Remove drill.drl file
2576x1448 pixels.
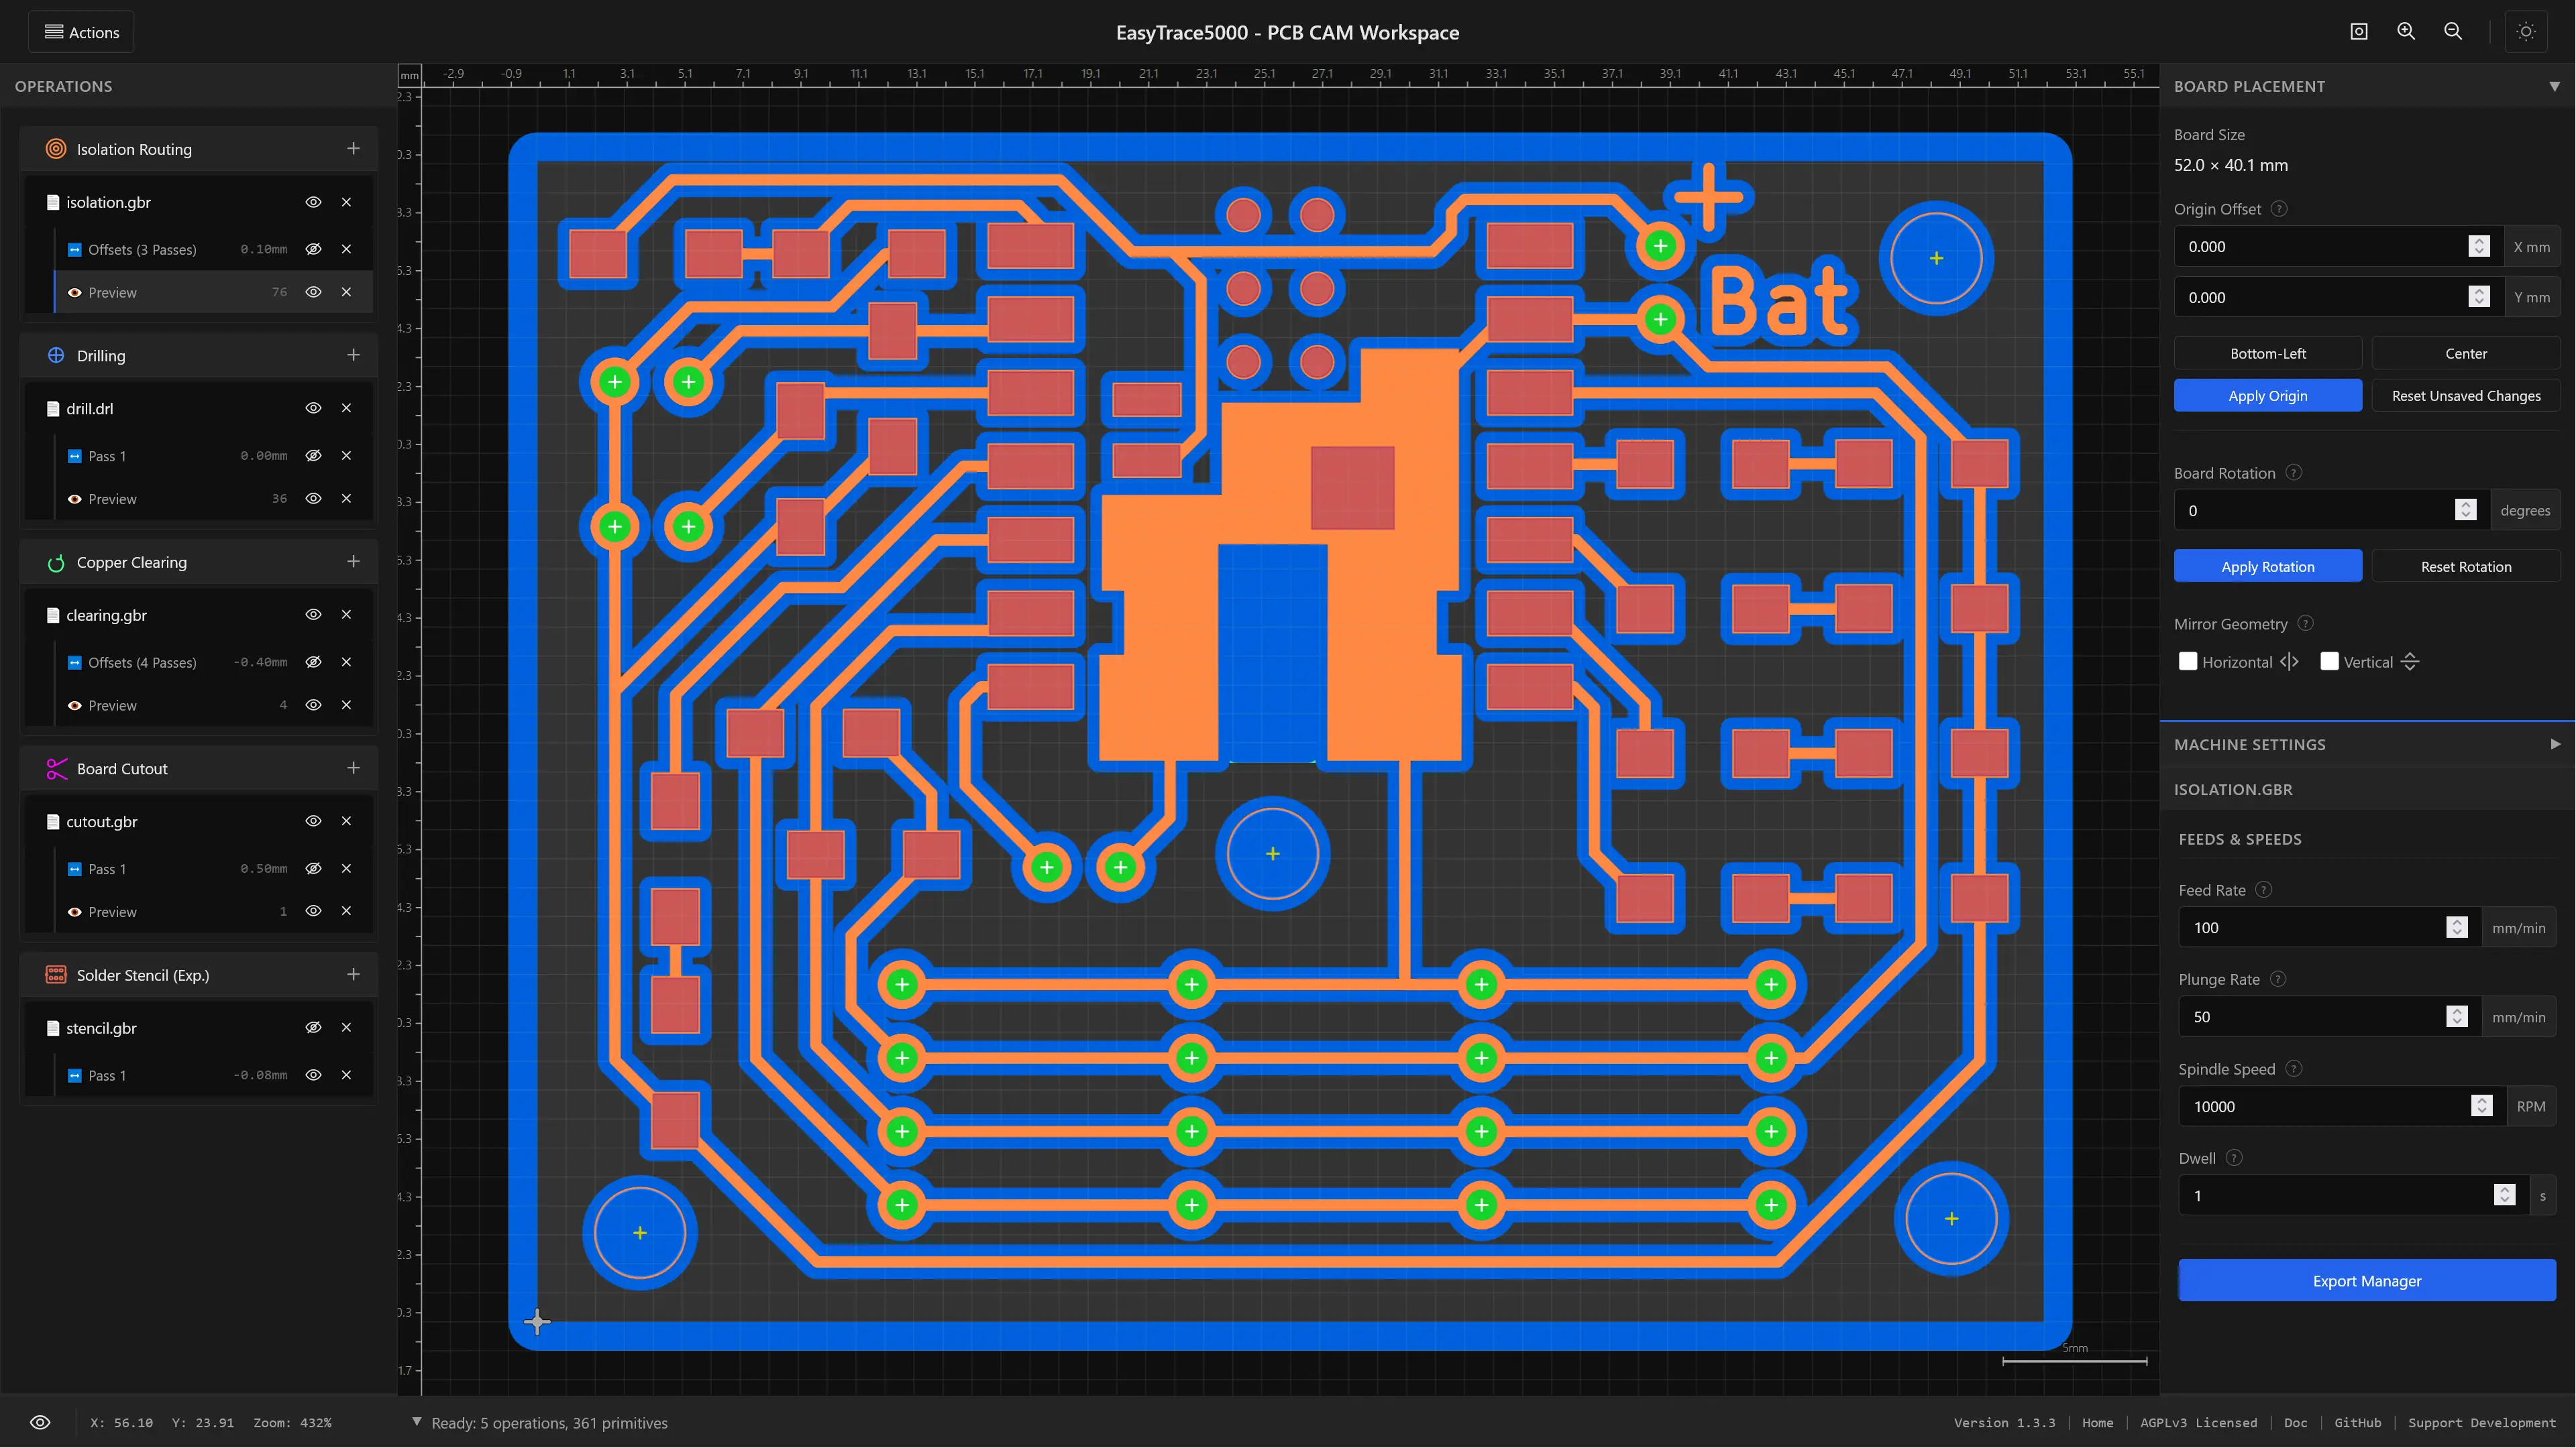click(346, 408)
